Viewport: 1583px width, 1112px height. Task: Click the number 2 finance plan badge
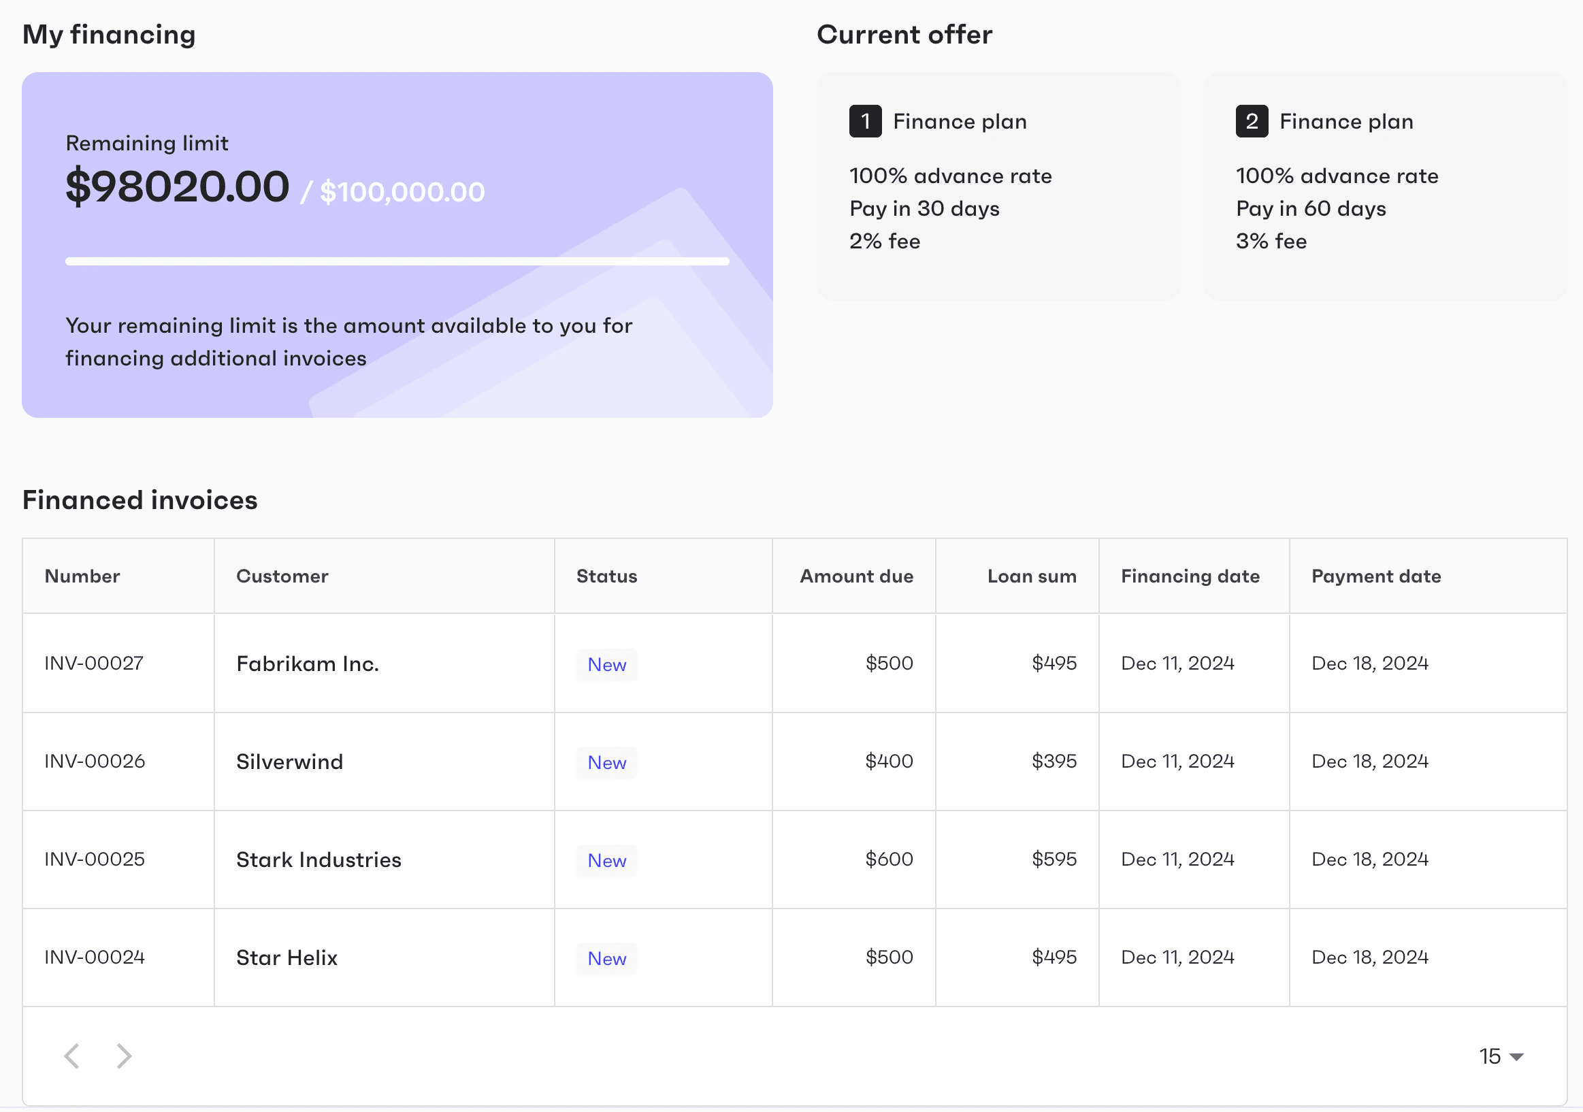1252,121
